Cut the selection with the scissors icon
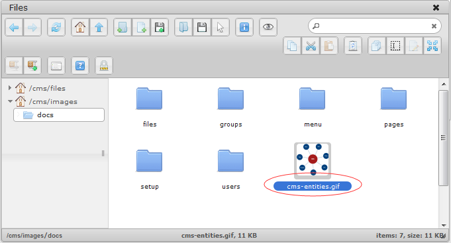This screenshot has width=451, height=243. click(x=311, y=46)
